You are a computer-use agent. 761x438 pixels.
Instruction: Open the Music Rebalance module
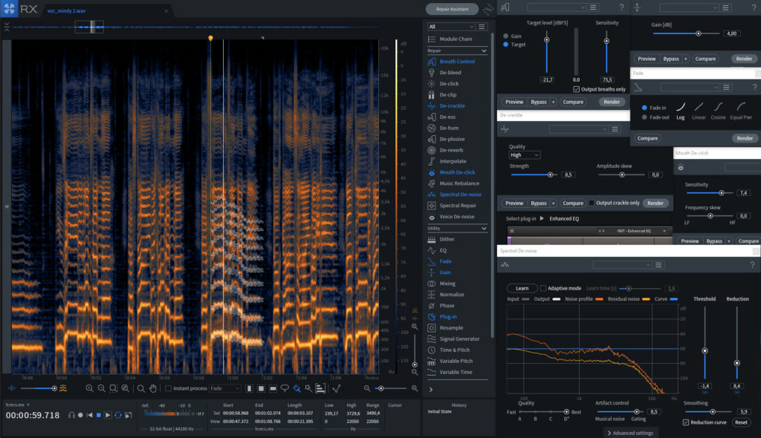click(459, 183)
